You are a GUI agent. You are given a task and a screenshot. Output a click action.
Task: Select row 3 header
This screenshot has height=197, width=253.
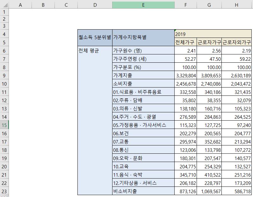(x=4, y=26)
